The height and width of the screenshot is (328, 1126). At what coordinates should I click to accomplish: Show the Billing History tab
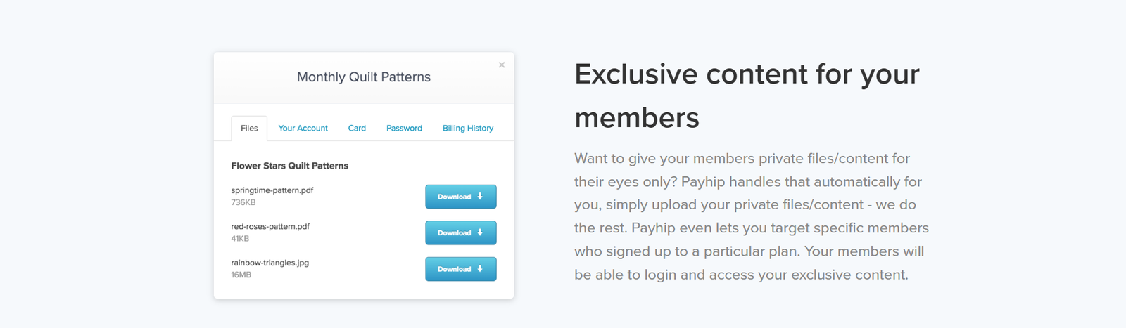point(468,129)
